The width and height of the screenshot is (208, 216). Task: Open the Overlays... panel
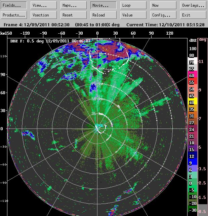[x=193, y=5]
